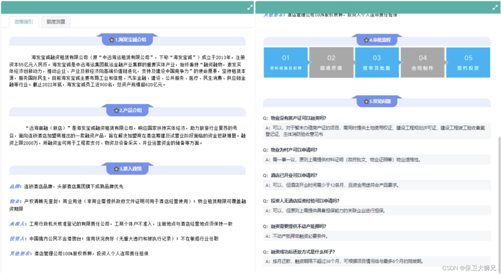Click answer about 按月还款 融资期限
Image resolution: width=501 pixels, height=274 pixels.
377,261
